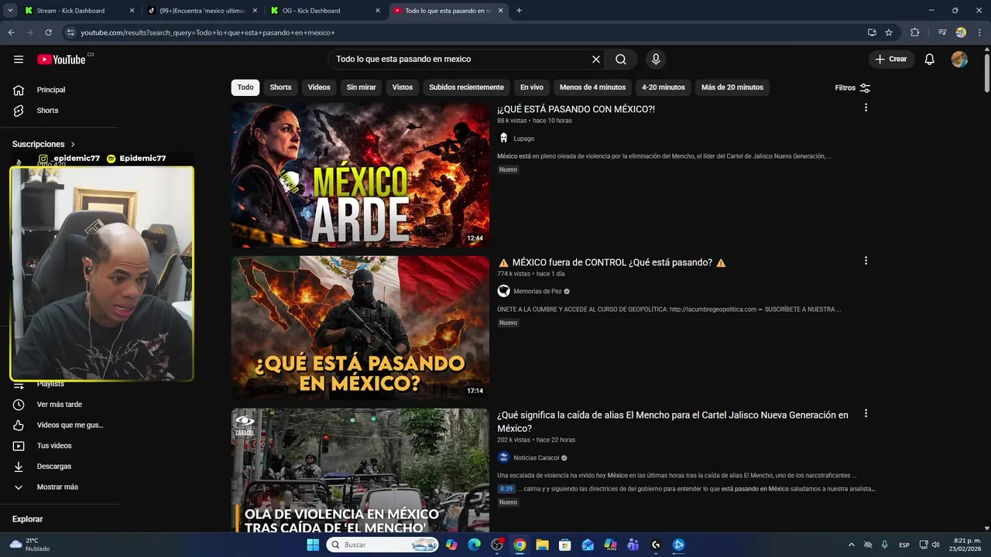Select the En vivo filter chip

(531, 87)
